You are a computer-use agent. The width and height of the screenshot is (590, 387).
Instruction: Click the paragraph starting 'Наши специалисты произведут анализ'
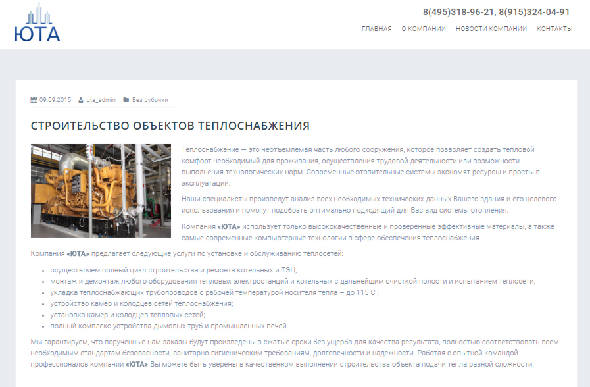[x=369, y=205]
